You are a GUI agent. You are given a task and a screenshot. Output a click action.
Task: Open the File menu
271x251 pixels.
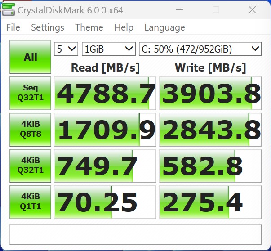click(x=13, y=27)
